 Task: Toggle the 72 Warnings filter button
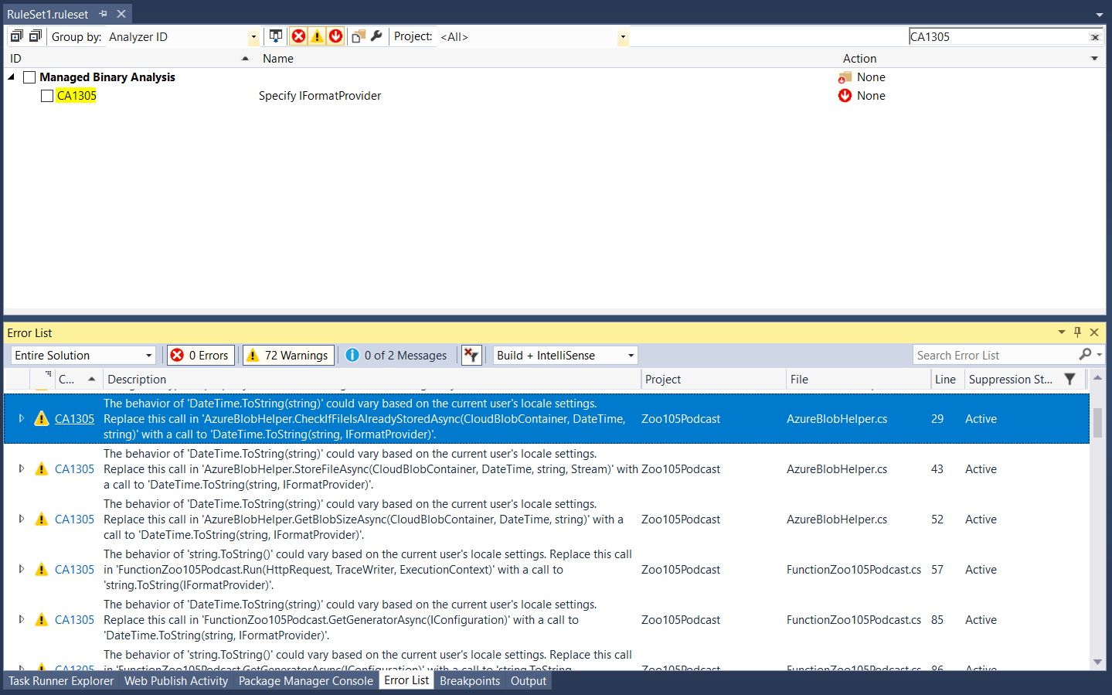[x=288, y=356]
